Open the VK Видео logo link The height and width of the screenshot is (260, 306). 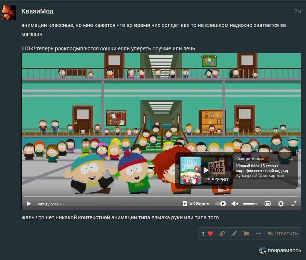coord(195,204)
